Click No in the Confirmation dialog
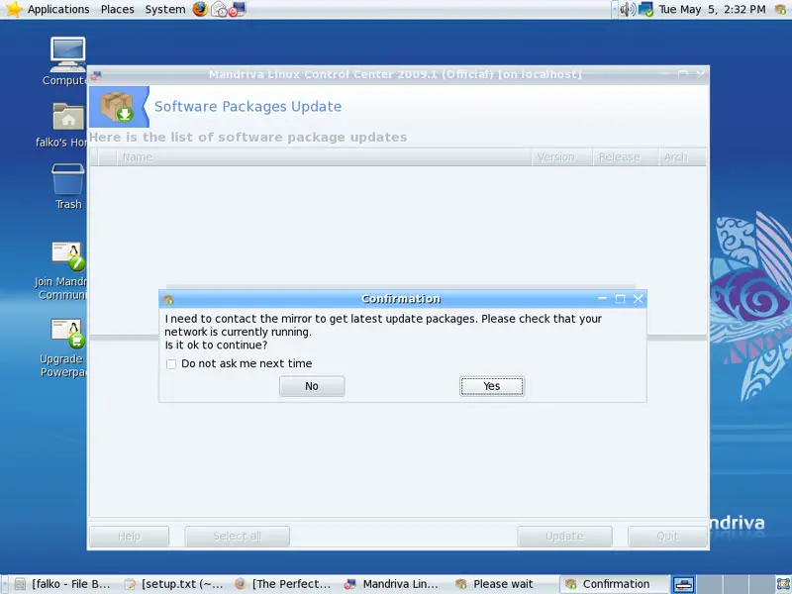Image resolution: width=792 pixels, height=594 pixels. click(x=312, y=386)
